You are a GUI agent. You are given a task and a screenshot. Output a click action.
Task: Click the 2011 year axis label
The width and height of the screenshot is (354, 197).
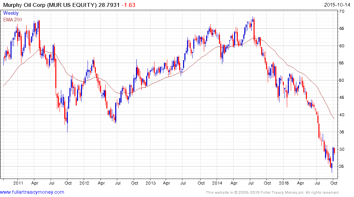point(18,183)
